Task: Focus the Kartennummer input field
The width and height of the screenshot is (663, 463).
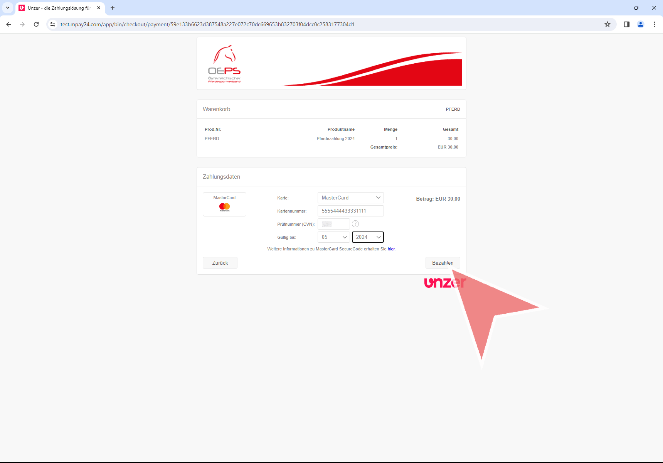Action: (350, 211)
